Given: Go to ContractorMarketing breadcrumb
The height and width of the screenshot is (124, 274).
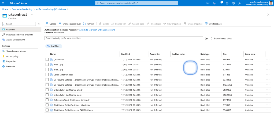Looking at the screenshot, I should click(22, 9).
